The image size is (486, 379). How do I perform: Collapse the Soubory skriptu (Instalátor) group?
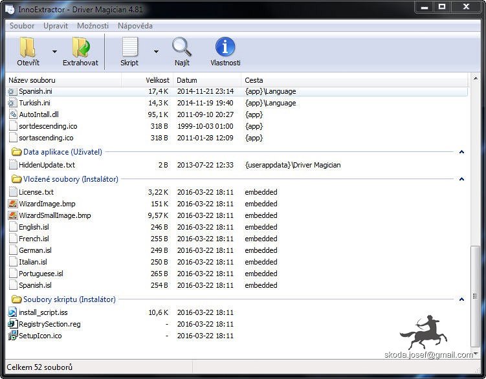click(461, 299)
